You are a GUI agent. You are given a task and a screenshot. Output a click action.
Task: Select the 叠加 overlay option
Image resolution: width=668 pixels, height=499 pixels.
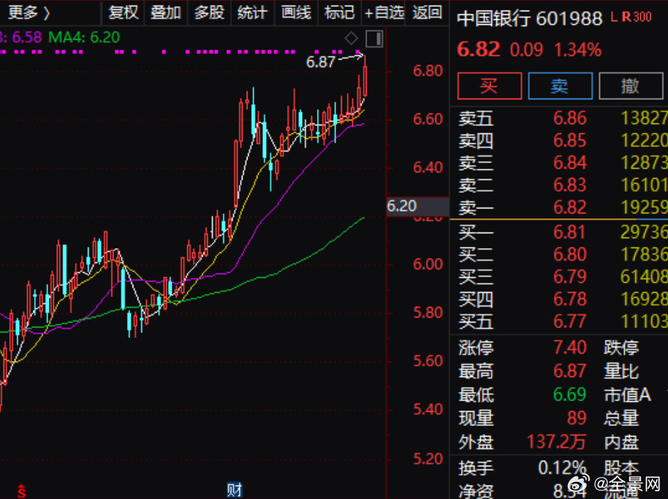(x=166, y=13)
